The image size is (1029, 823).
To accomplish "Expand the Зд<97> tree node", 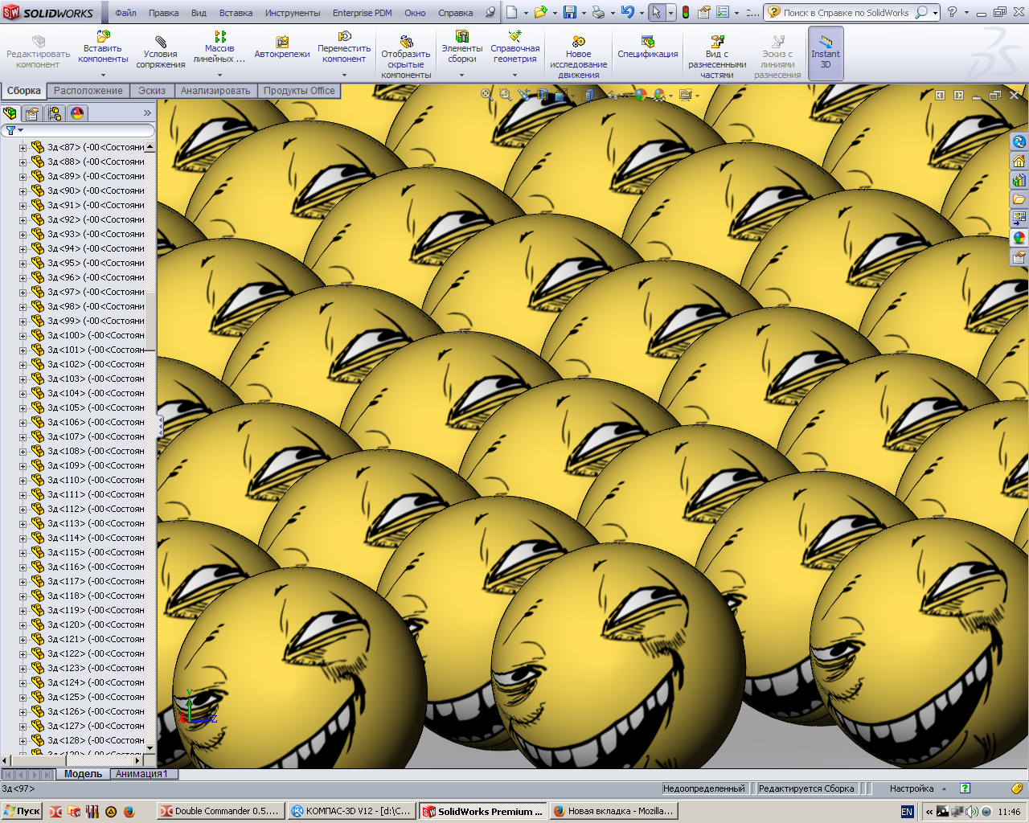I will [23, 293].
